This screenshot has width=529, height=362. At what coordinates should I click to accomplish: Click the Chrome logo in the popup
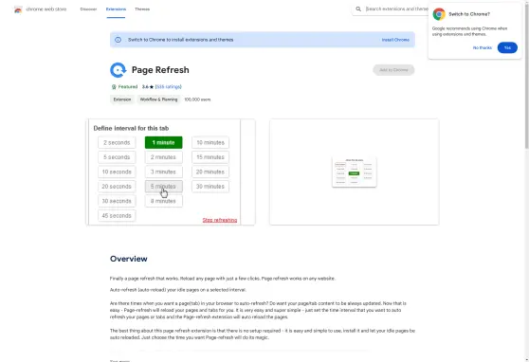(x=439, y=14)
